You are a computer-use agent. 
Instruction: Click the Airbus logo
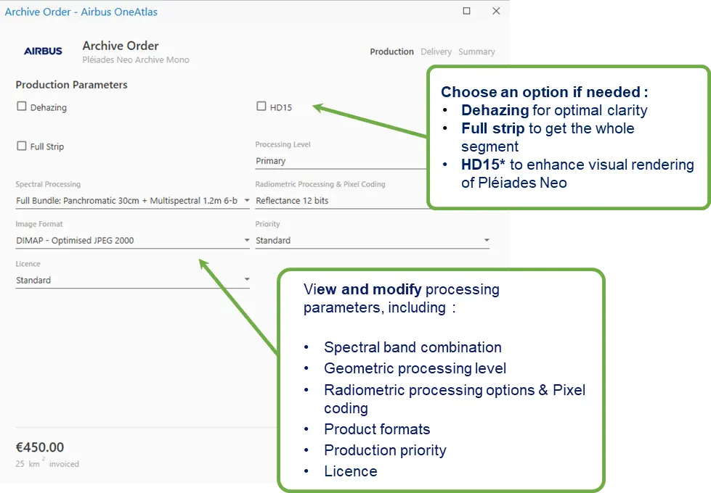(x=43, y=51)
